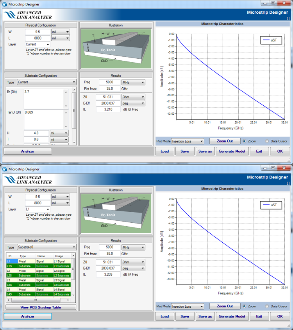Click T value field showing 0.6
Screen dimensions: 293x330
(x=36, y=139)
